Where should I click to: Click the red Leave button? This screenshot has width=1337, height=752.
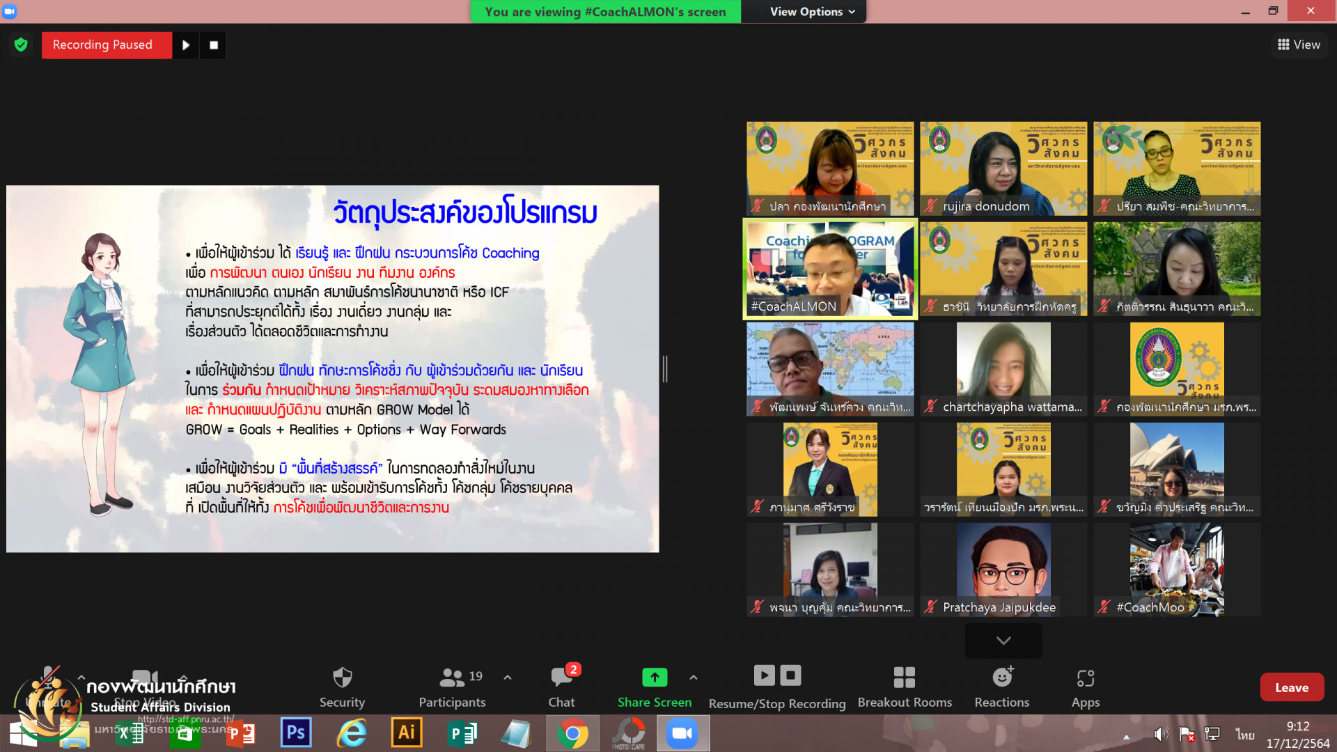[x=1292, y=687]
